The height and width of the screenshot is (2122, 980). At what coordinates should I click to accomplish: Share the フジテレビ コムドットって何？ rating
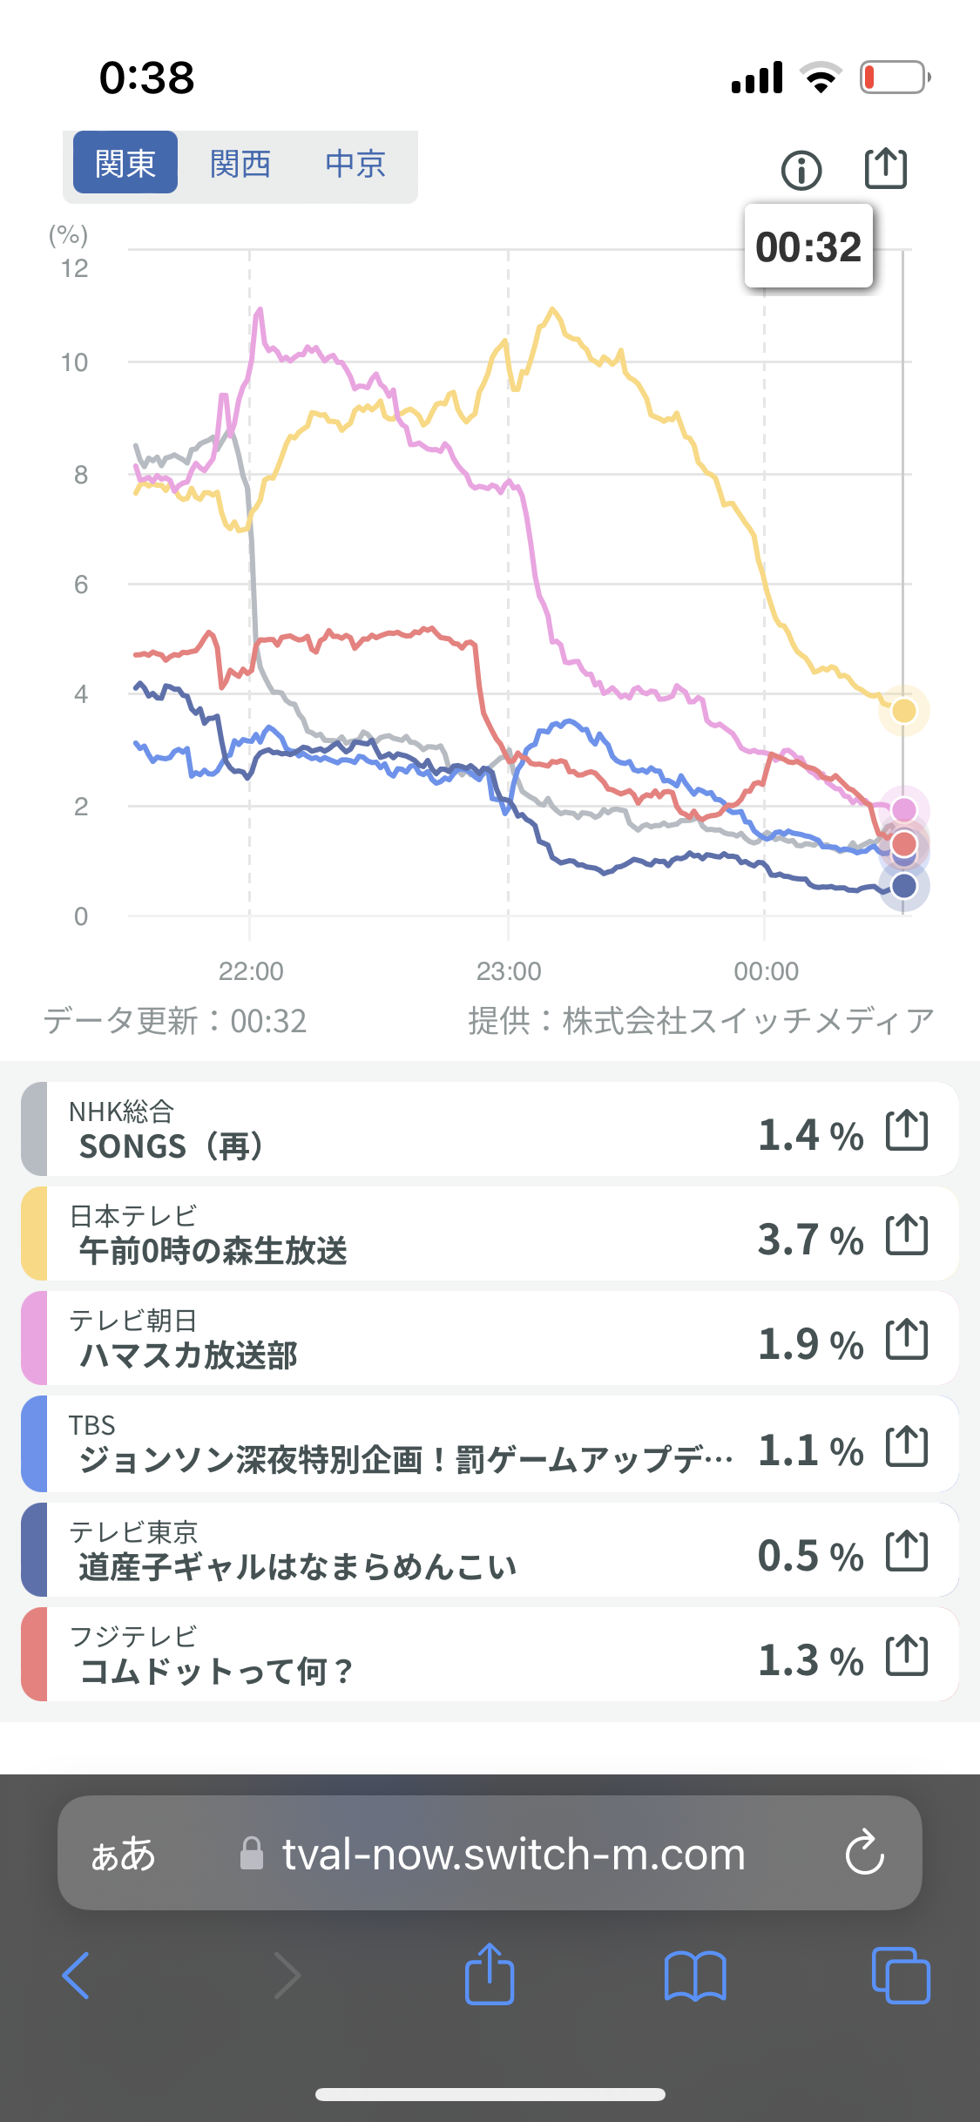[x=906, y=1656]
